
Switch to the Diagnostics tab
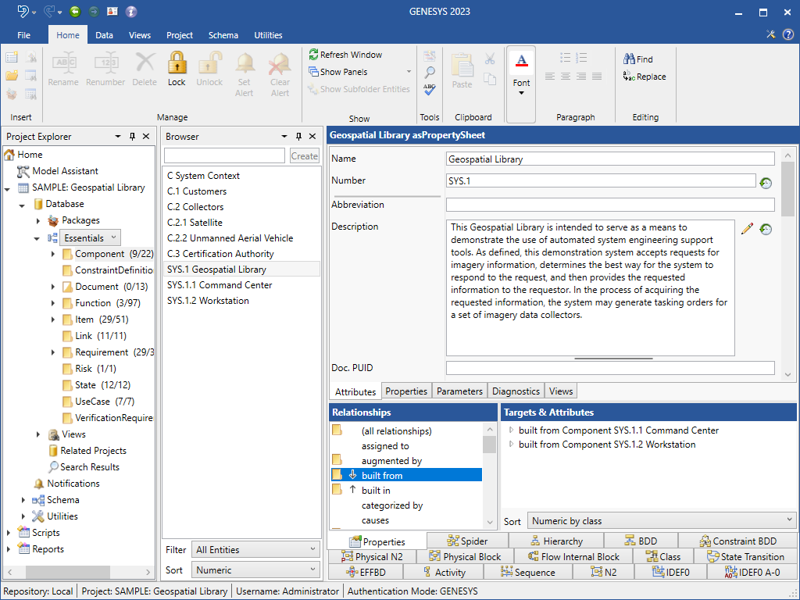(x=516, y=391)
